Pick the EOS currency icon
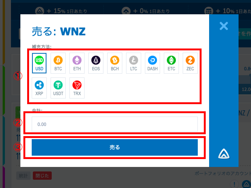The width and height of the screenshot is (251, 188). click(96, 63)
